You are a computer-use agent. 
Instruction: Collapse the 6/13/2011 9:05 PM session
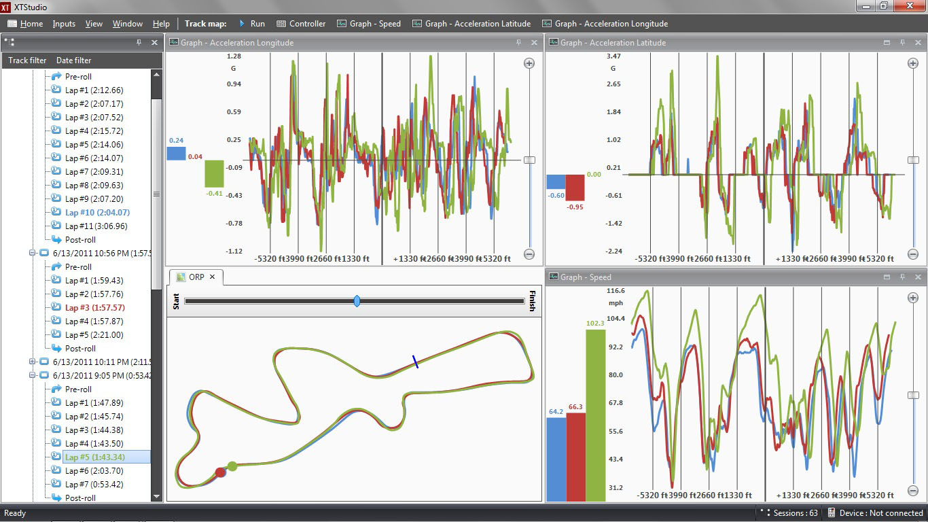32,375
